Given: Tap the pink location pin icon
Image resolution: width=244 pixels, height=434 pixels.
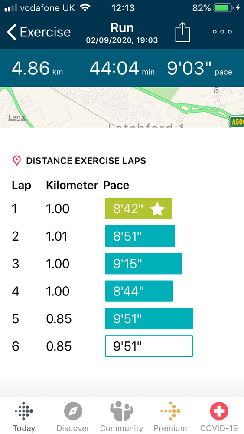Looking at the screenshot, I should tap(17, 161).
